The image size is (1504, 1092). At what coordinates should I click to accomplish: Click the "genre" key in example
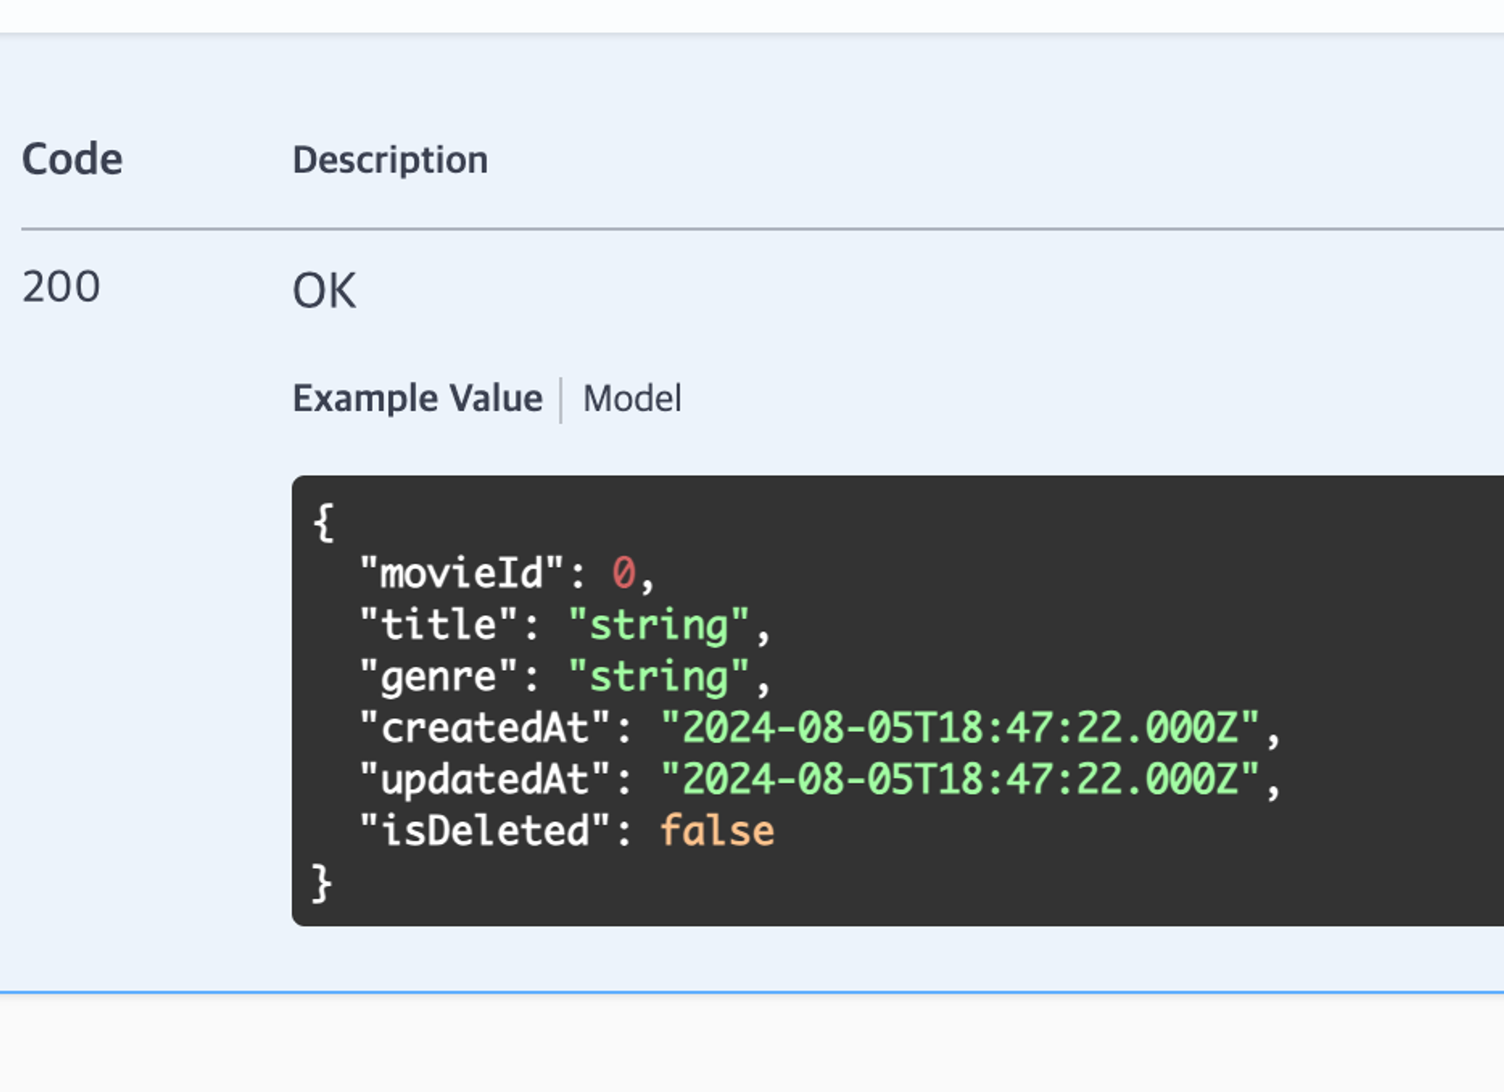pos(438,677)
